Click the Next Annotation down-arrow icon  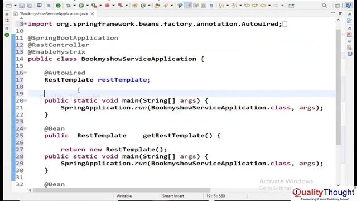coord(221,6)
